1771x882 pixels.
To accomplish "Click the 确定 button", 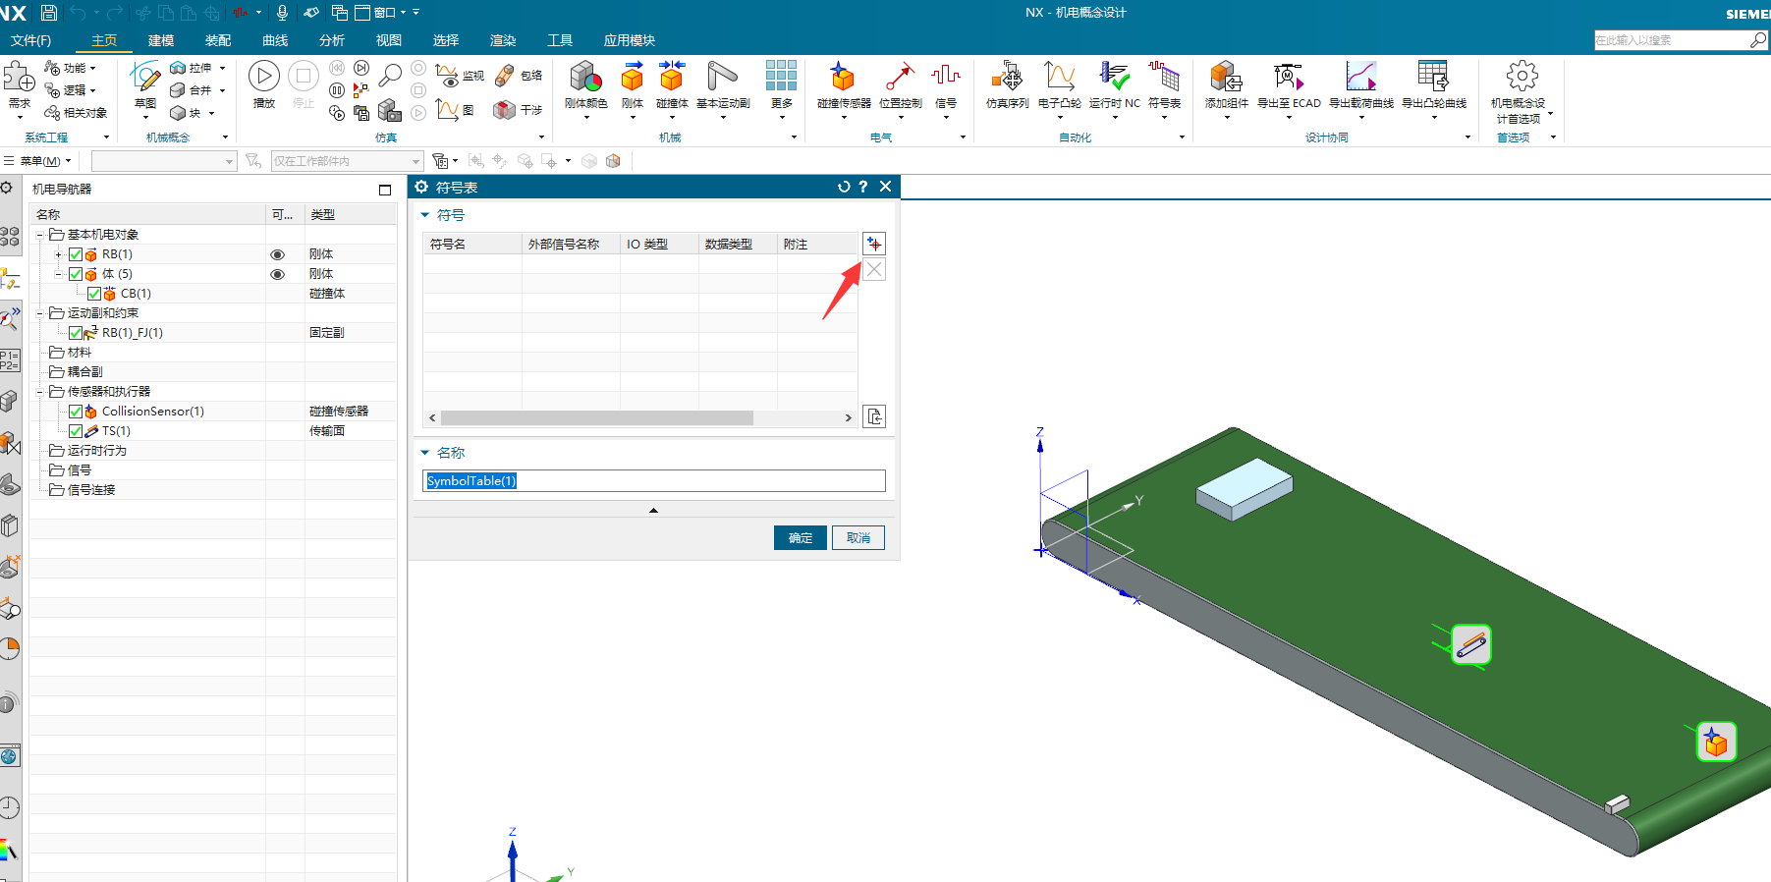I will 801,537.
